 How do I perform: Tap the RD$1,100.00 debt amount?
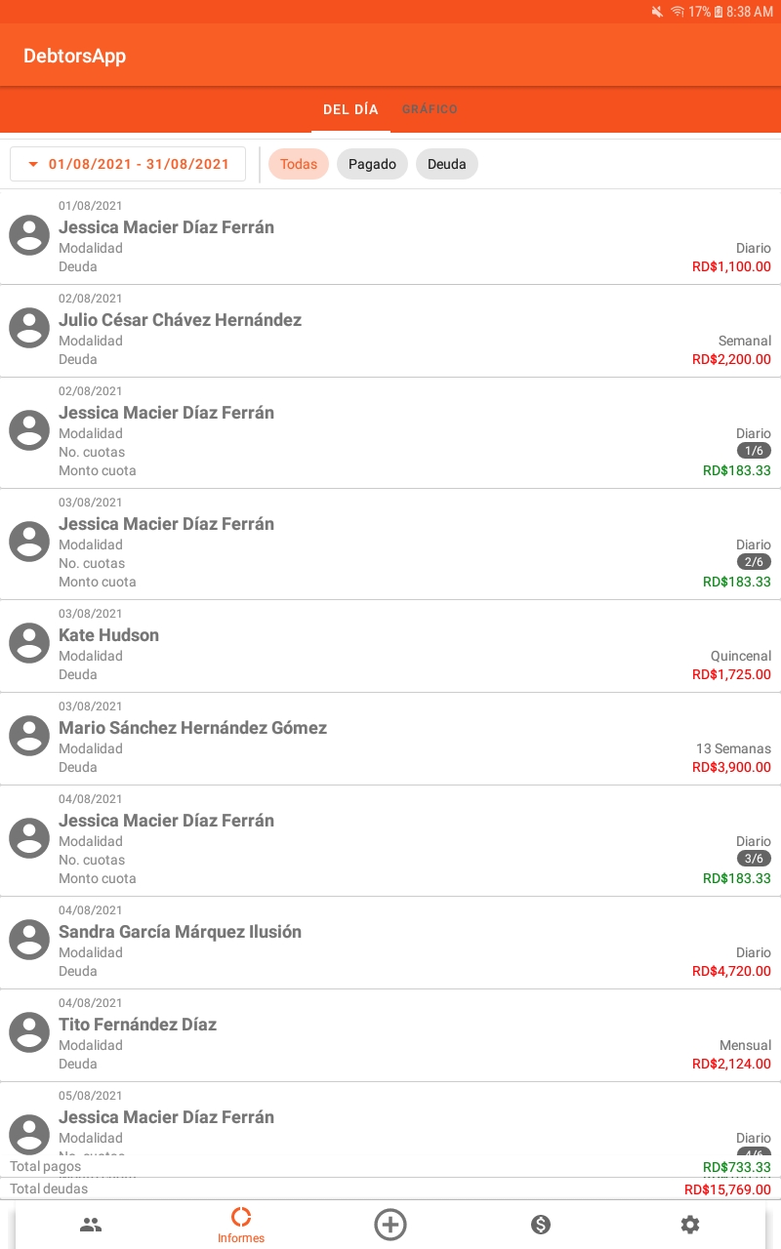pyautogui.click(x=731, y=266)
